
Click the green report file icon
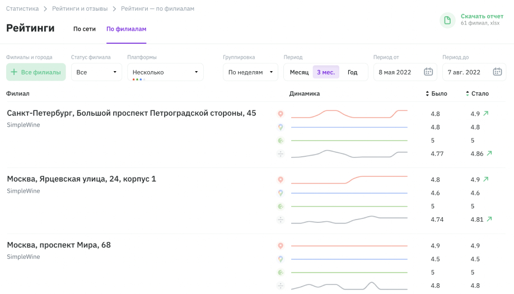pos(447,20)
